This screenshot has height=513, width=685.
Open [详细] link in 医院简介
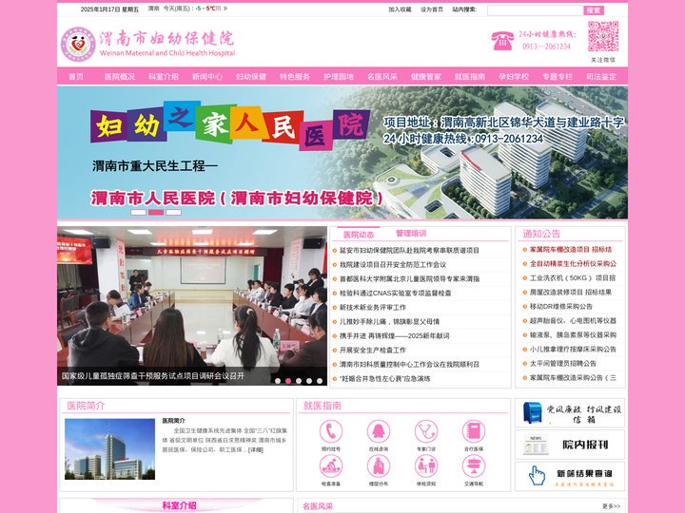tap(256, 449)
